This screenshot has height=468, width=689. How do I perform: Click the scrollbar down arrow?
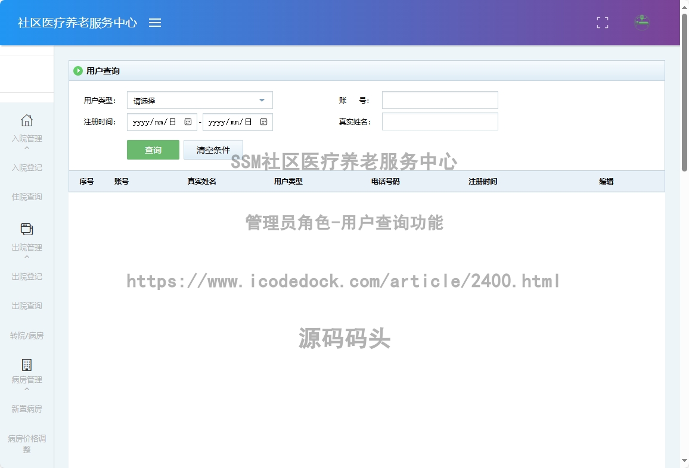(x=684, y=460)
